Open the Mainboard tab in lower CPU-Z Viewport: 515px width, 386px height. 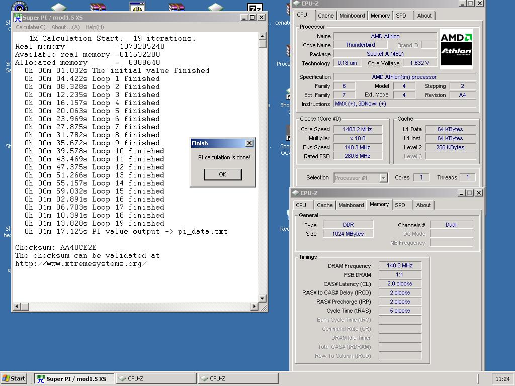click(x=351, y=205)
